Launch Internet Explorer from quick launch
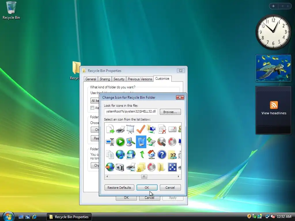This screenshot has height=221, width=295. pos(35,217)
